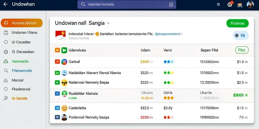
Task: Click the Caolenlaitta face icon
Action: 64,108
